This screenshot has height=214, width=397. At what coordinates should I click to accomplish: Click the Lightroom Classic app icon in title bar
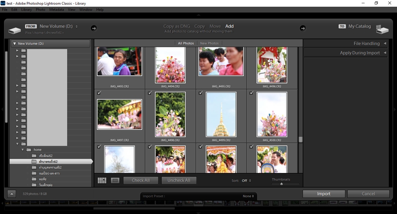pyautogui.click(x=3, y=3)
